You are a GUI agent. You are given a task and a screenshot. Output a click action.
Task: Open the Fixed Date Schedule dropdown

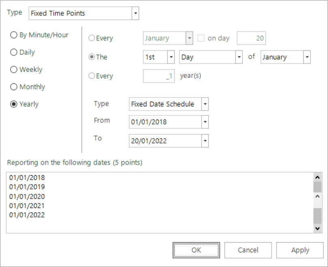tap(205, 104)
